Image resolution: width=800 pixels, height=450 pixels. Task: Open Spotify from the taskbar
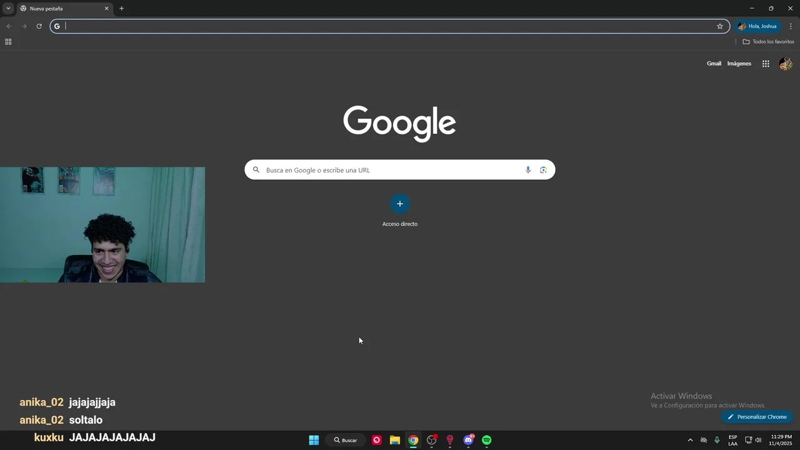coord(487,440)
